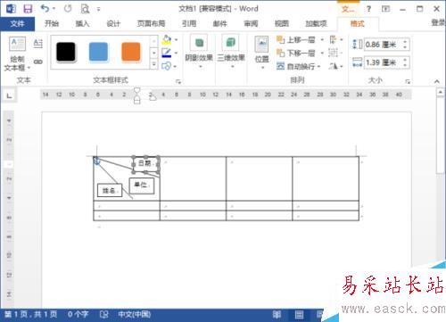Open the 文本框样式 dialog launcher
Screen dimensions: 446x322
[178, 81]
